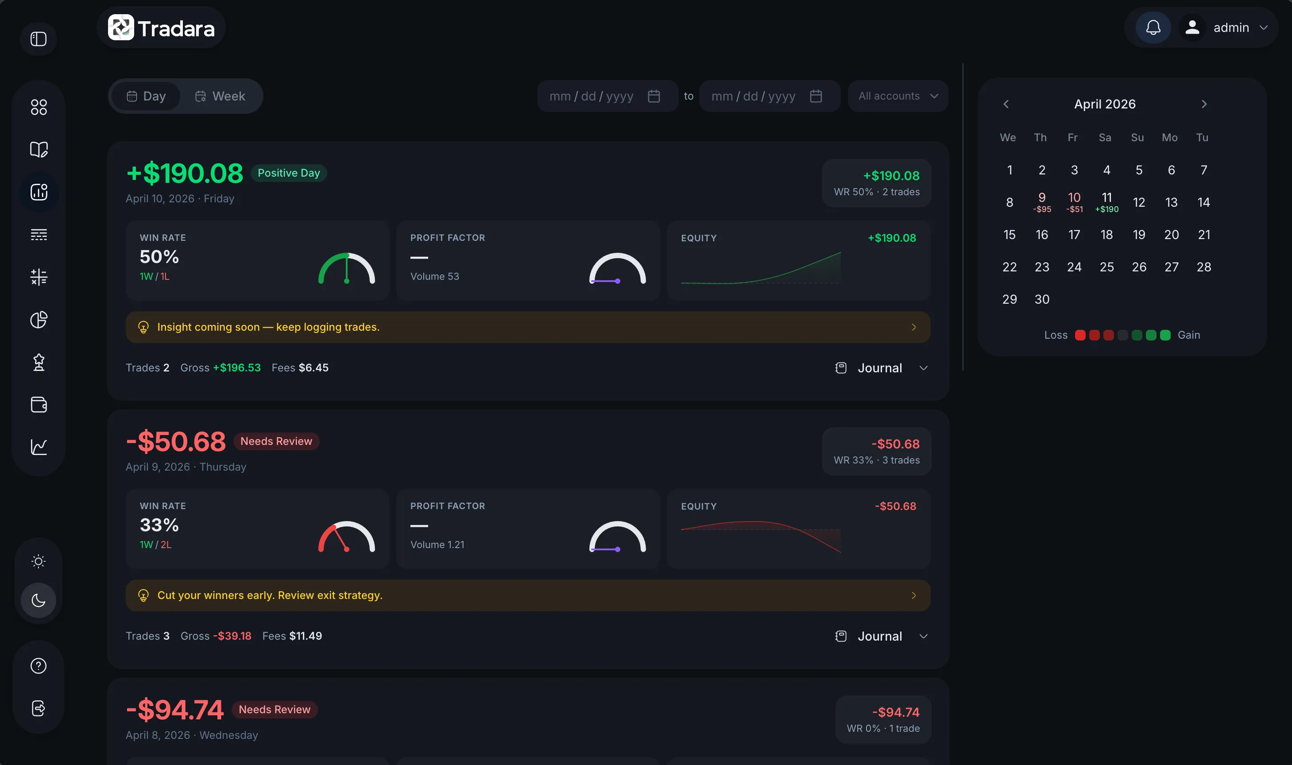The height and width of the screenshot is (765, 1292).
Task: Open the help question mark icon
Action: pyautogui.click(x=39, y=665)
